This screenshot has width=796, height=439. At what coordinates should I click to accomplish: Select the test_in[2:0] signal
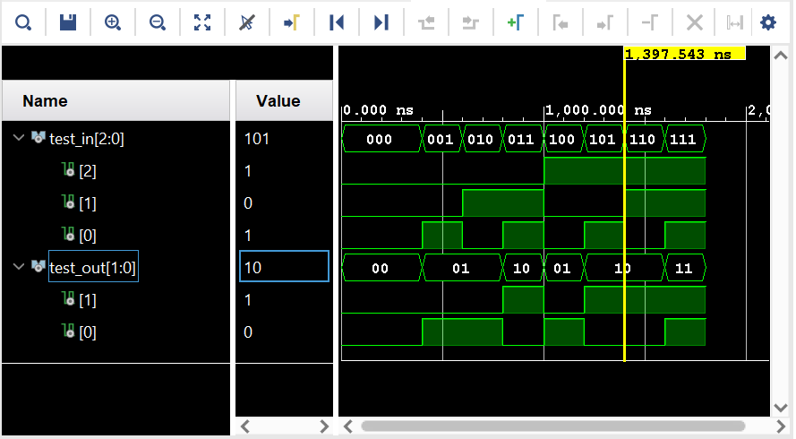click(86, 139)
